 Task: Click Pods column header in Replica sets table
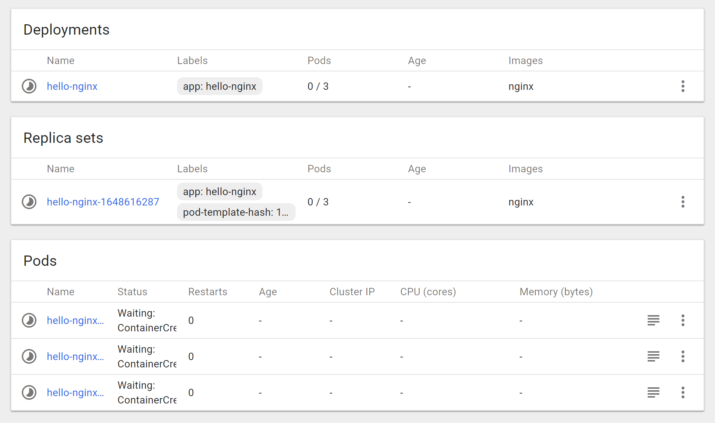[x=319, y=169]
